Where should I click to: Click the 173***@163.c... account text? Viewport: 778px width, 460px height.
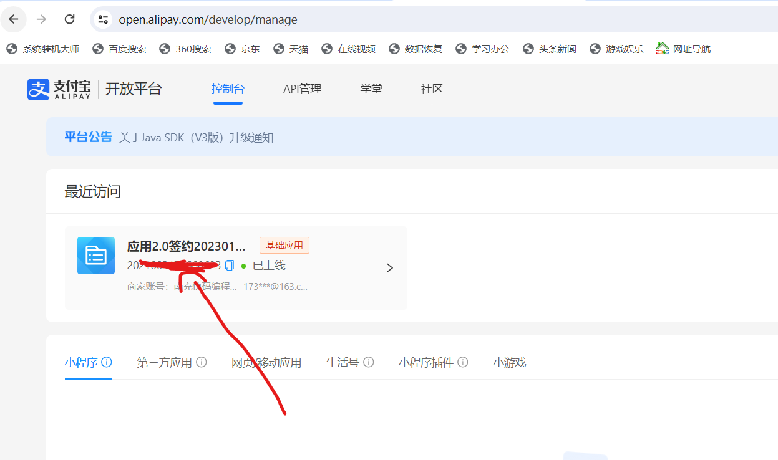click(276, 287)
